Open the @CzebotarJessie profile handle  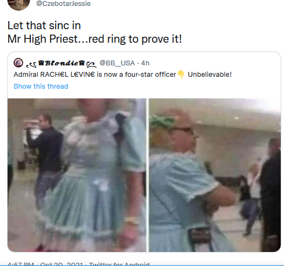(x=63, y=3)
